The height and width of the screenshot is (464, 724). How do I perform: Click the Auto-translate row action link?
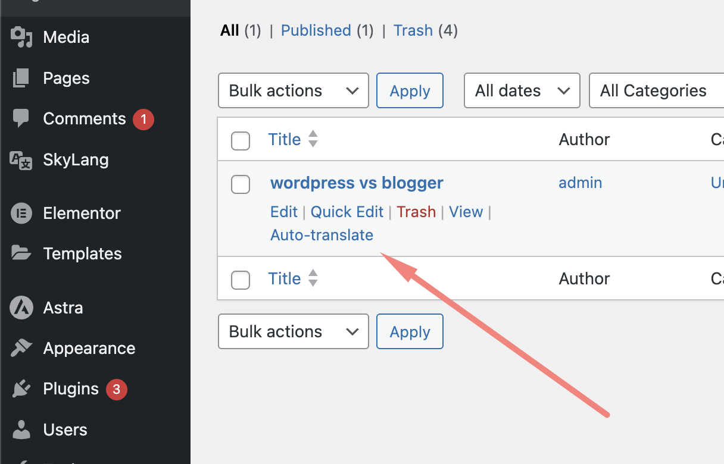pos(322,235)
